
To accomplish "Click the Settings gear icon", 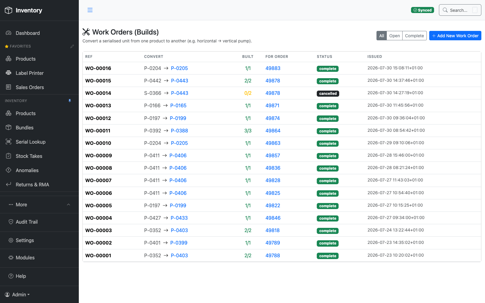I will 11,240.
